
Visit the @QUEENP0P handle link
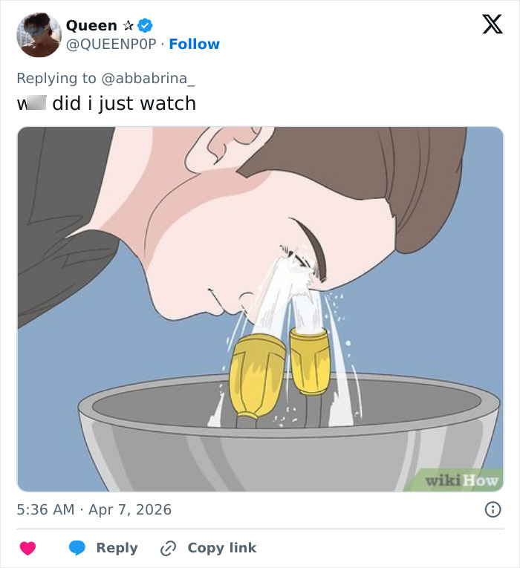pos(111,44)
